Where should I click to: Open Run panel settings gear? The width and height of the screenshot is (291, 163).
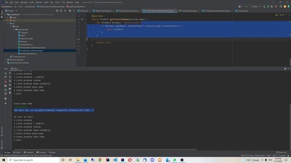click(285, 68)
